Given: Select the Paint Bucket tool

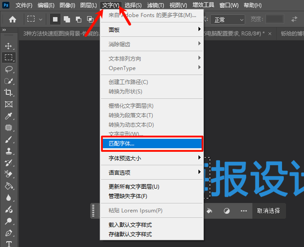Looking at the screenshot, I should click(x=9, y=186).
